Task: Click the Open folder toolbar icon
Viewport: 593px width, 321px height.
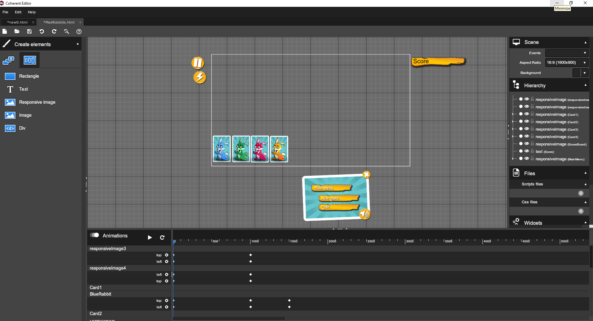Action: click(x=17, y=31)
